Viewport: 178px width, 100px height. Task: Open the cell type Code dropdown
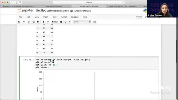pyautogui.click(x=81, y=22)
